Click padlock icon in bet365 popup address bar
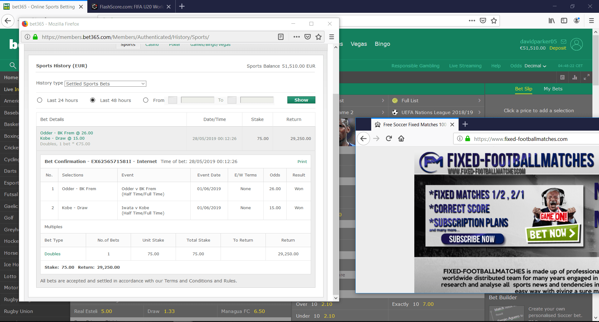 coord(35,37)
